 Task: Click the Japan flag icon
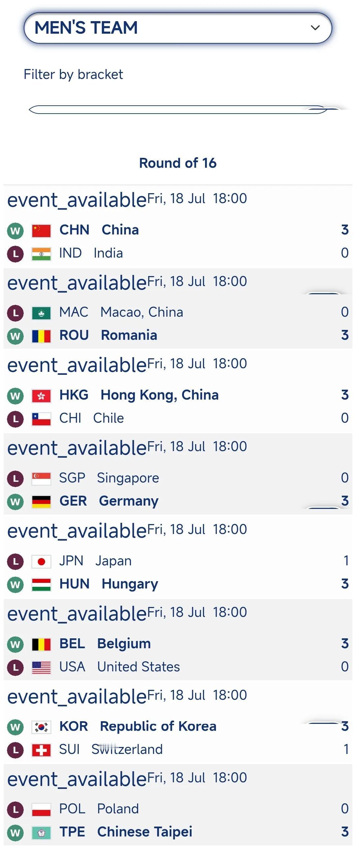41,561
